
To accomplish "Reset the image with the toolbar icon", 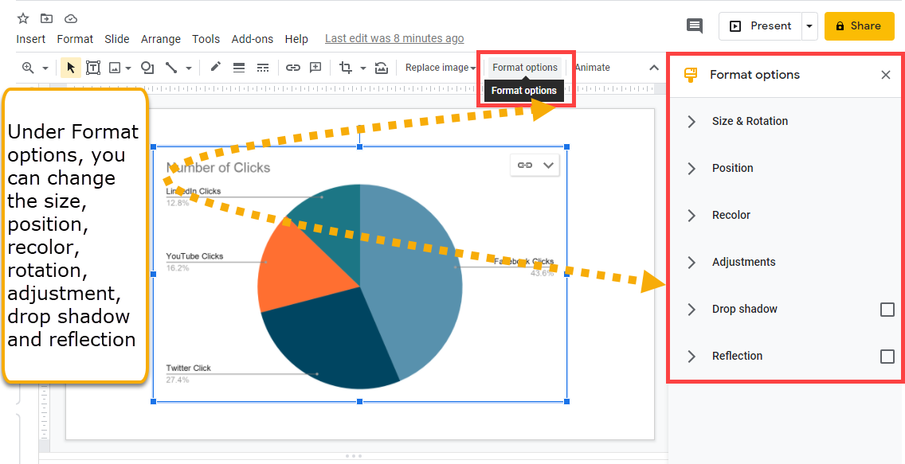I will [381, 68].
